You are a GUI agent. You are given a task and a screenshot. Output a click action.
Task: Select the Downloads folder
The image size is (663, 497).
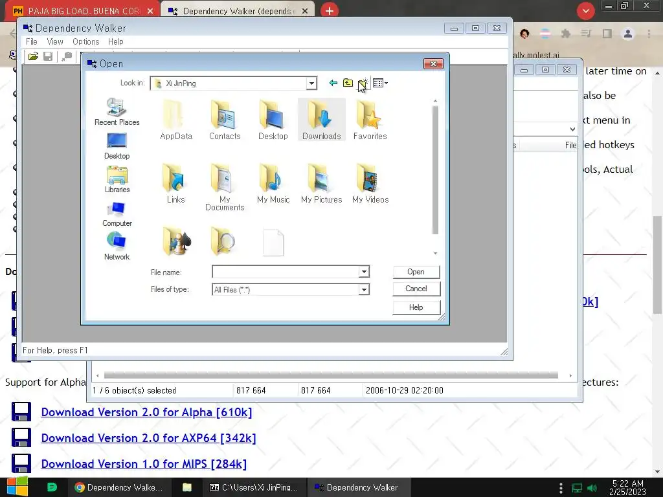321,120
